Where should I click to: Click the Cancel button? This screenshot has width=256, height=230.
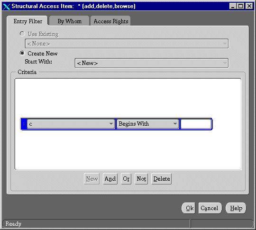tap(210, 208)
